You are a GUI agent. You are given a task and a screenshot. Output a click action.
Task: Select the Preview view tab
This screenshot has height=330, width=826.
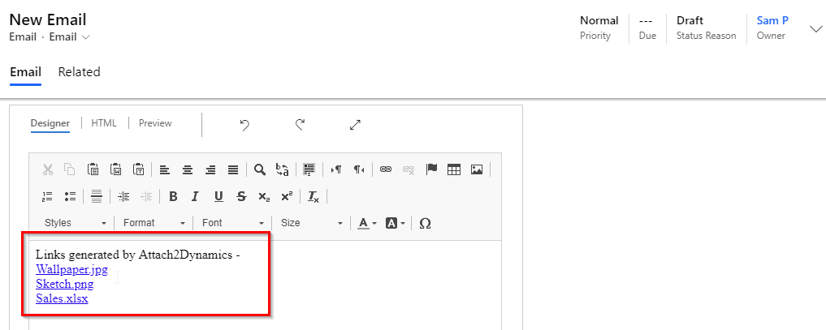155,123
